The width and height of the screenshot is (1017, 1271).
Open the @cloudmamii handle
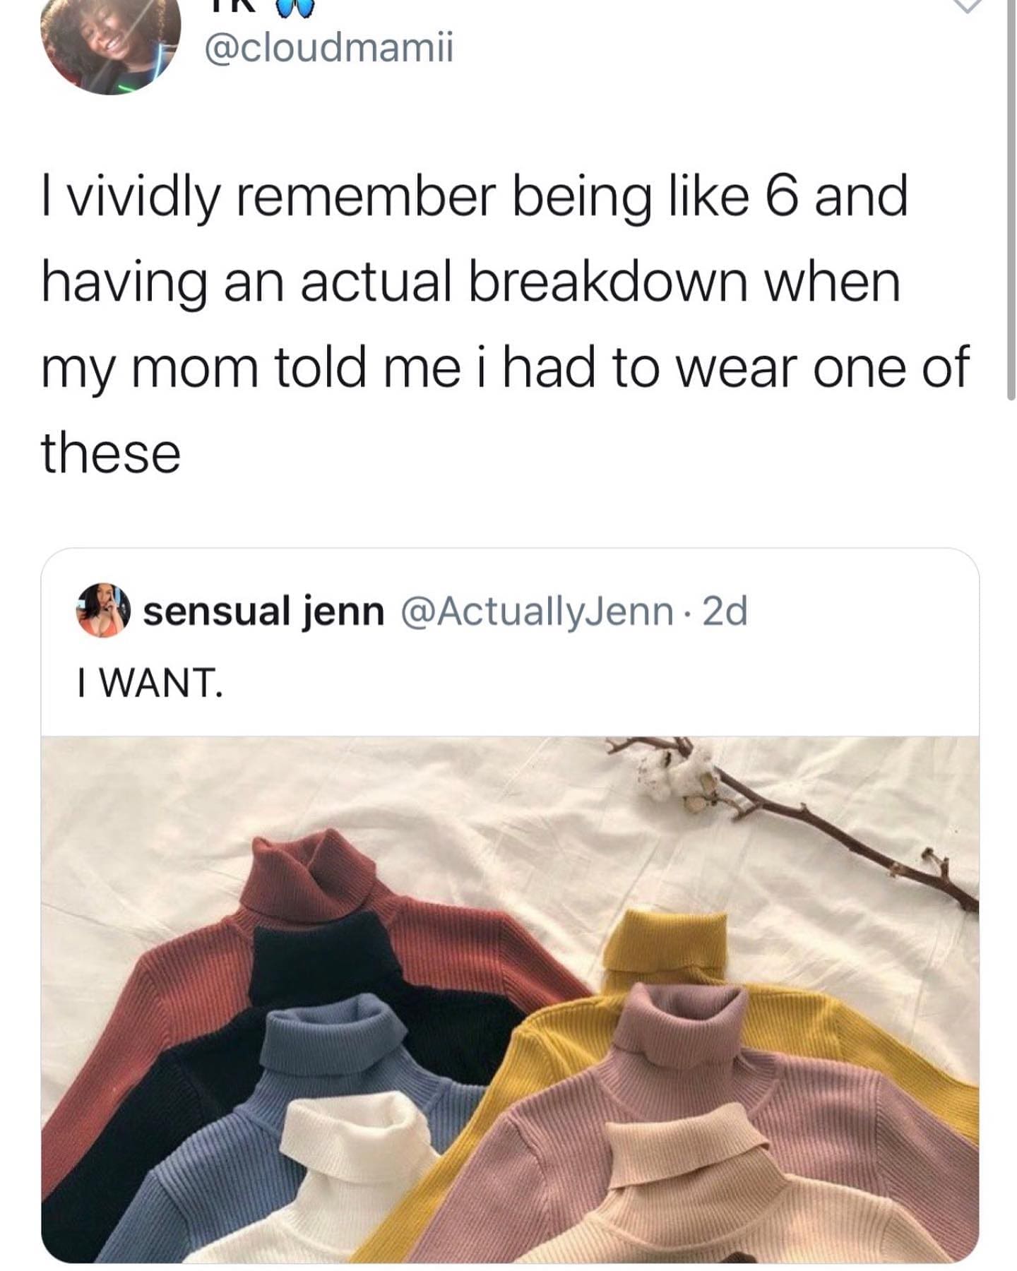point(329,49)
